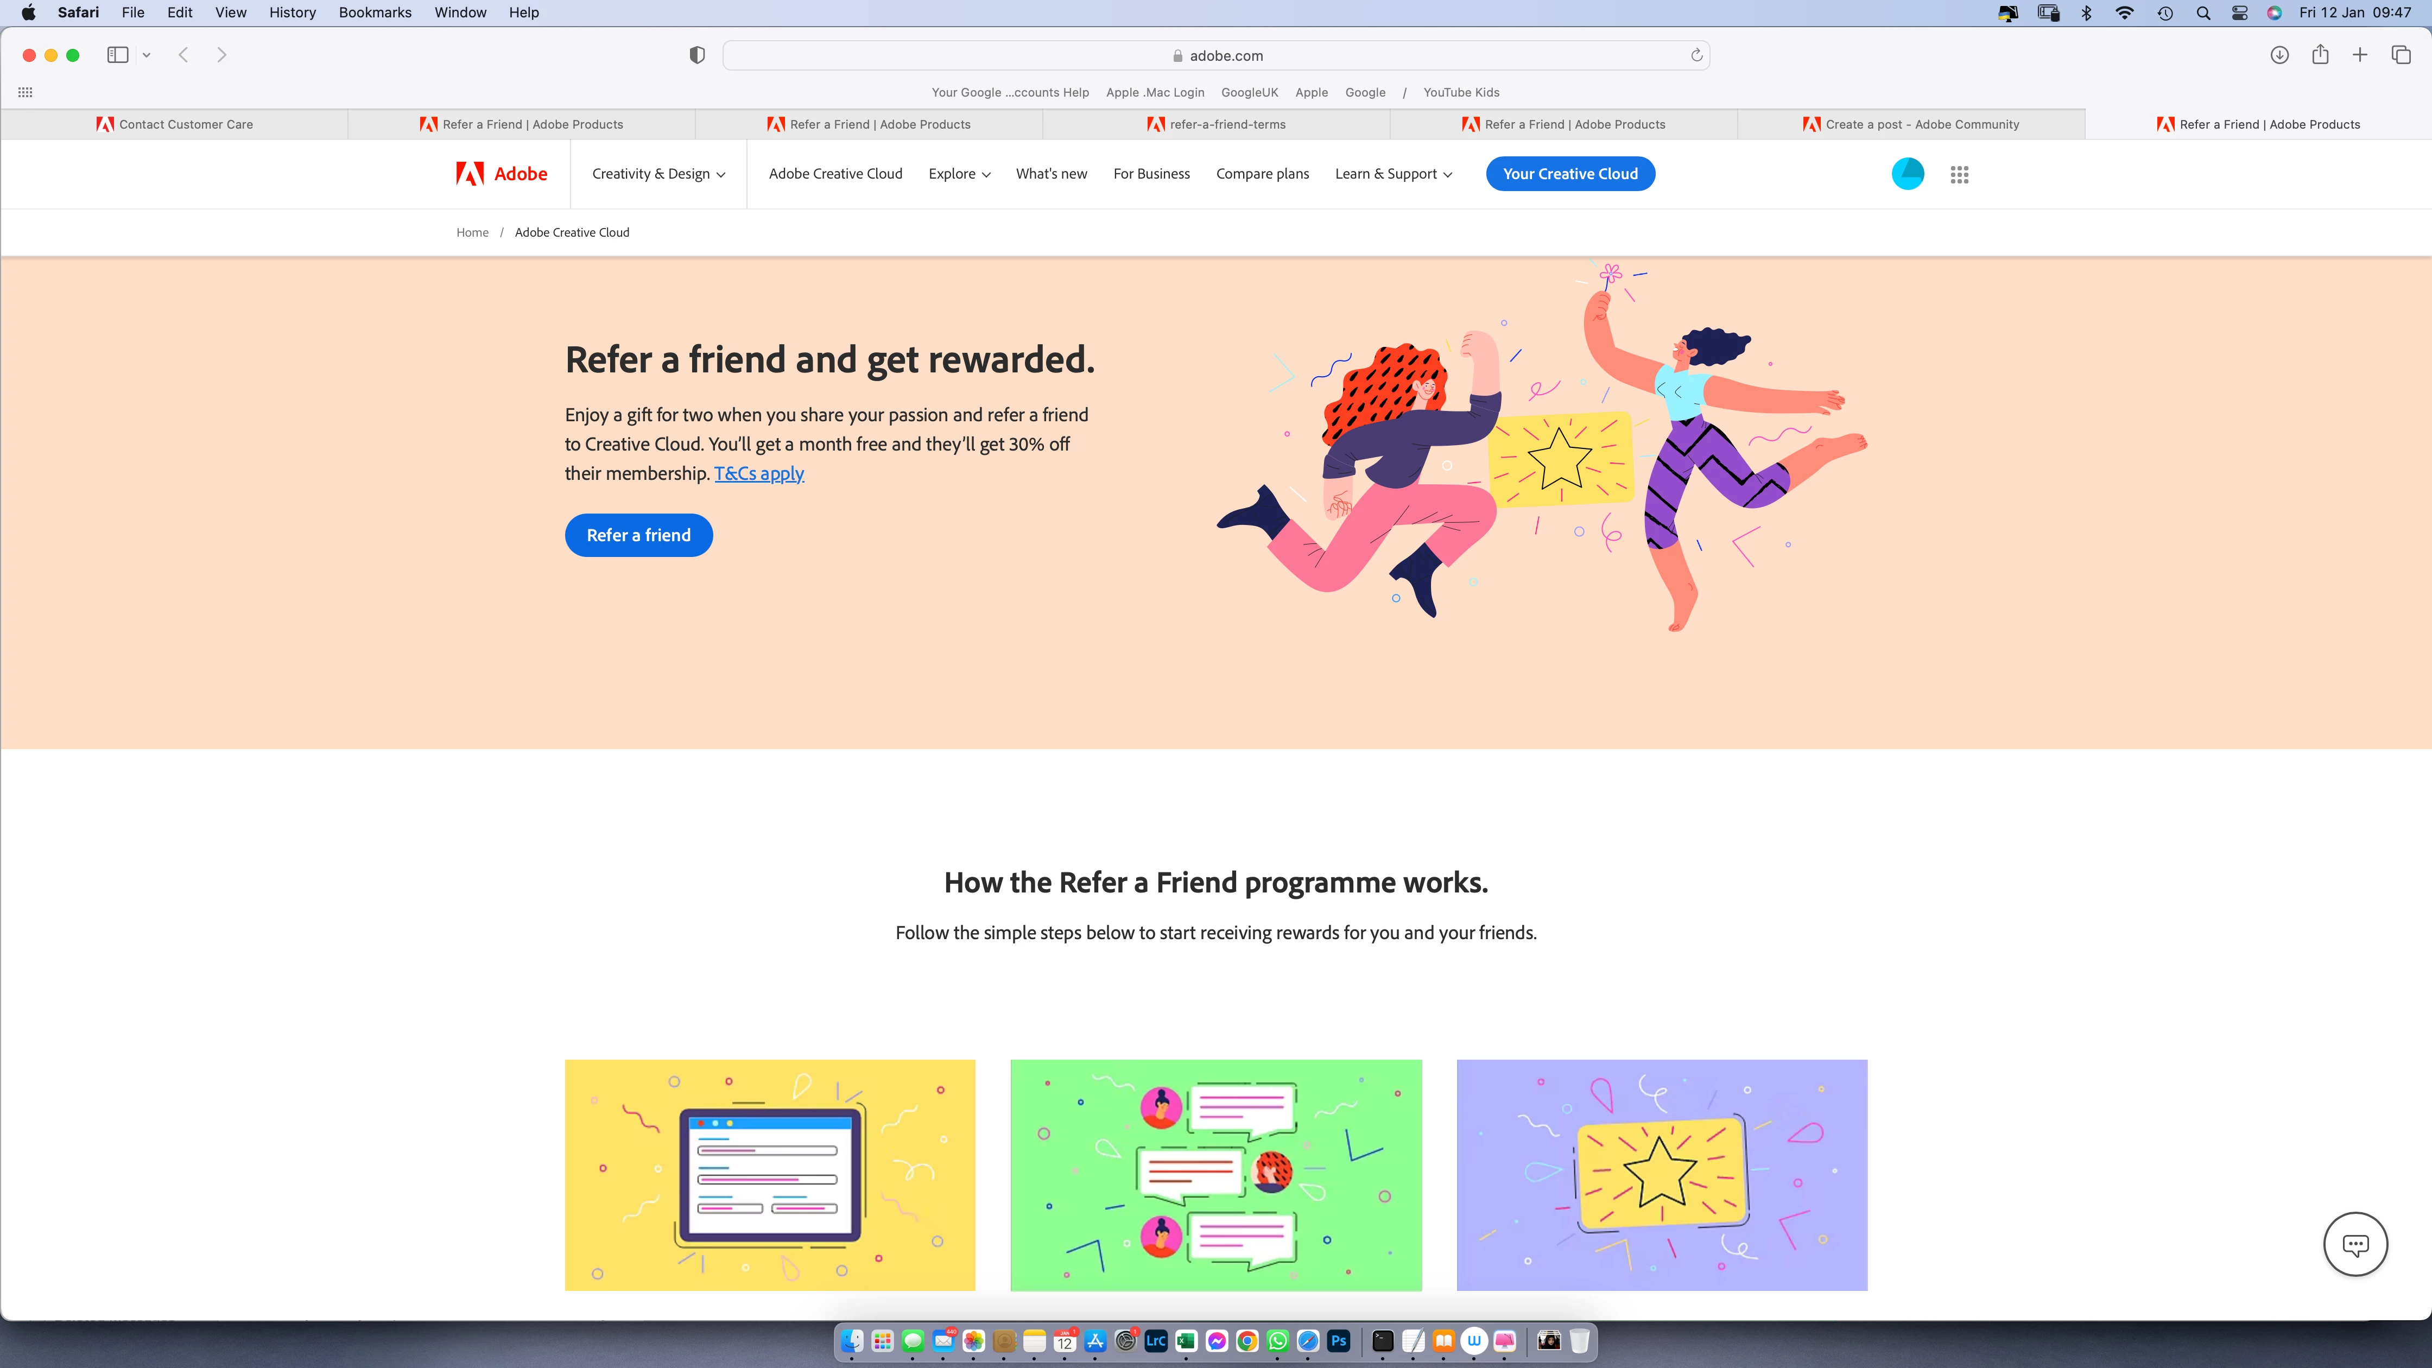Click the adobe.com address field
The width and height of the screenshot is (2432, 1368).
[1216, 56]
